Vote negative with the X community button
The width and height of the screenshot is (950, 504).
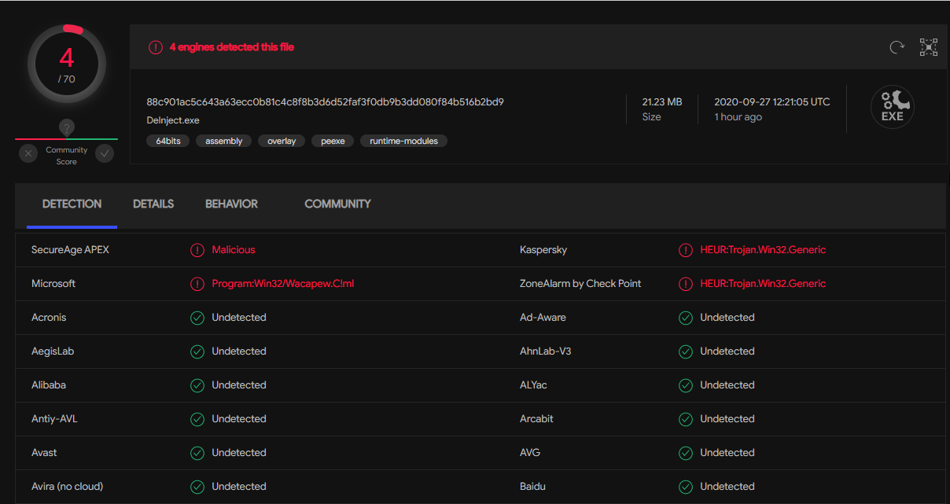coord(29,153)
